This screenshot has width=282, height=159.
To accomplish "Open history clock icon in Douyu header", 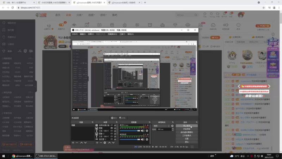I will (205, 14).
